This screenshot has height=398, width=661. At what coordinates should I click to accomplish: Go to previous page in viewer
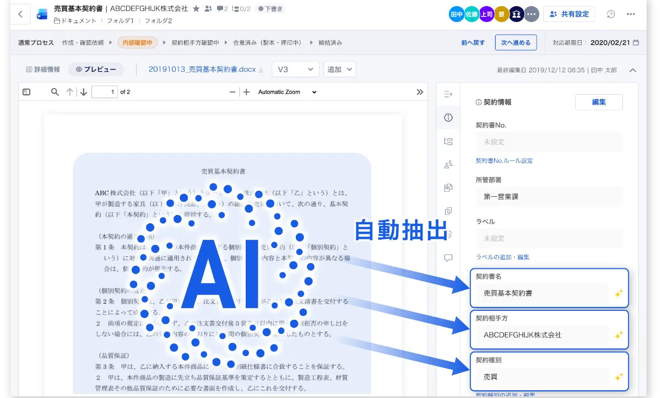tap(70, 92)
